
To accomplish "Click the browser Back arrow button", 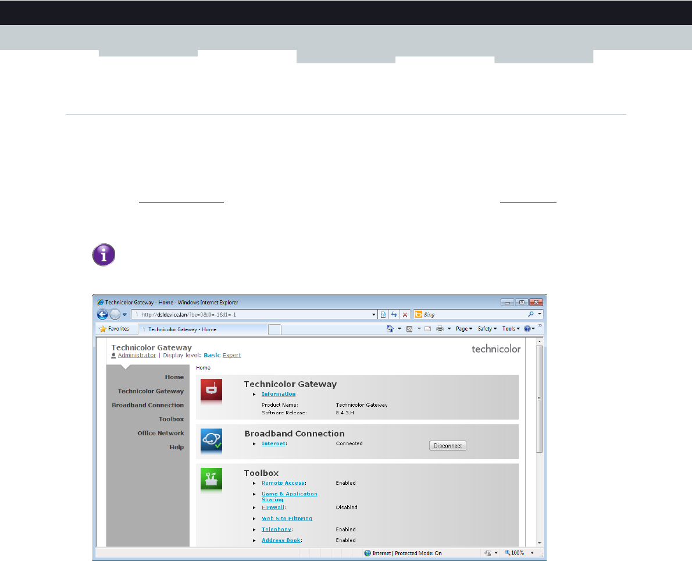I will [102, 314].
